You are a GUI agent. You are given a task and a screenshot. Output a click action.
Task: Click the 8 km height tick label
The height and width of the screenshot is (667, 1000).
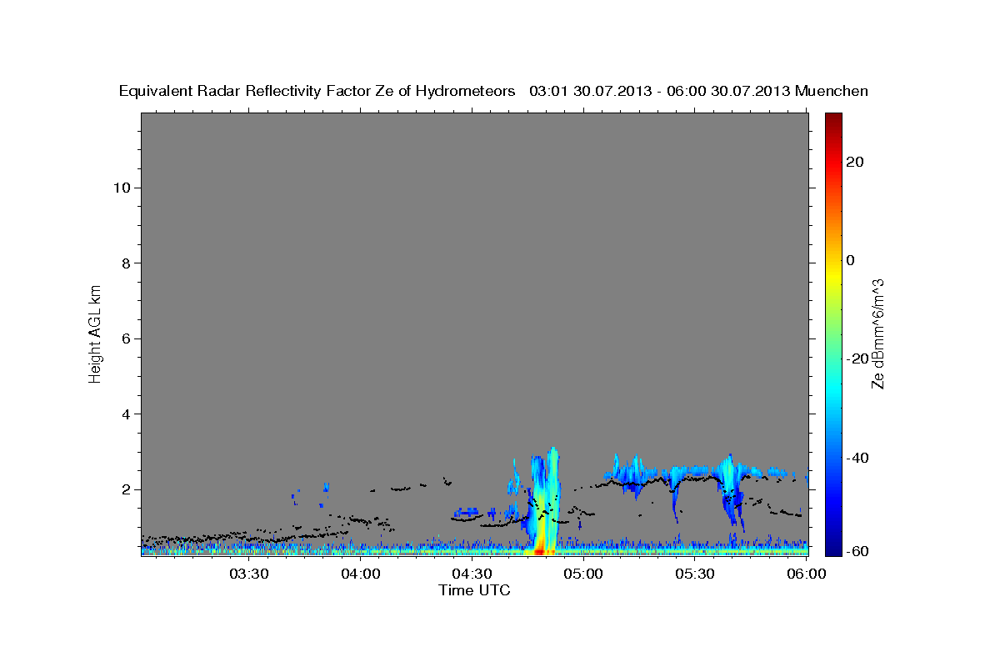coord(127,263)
